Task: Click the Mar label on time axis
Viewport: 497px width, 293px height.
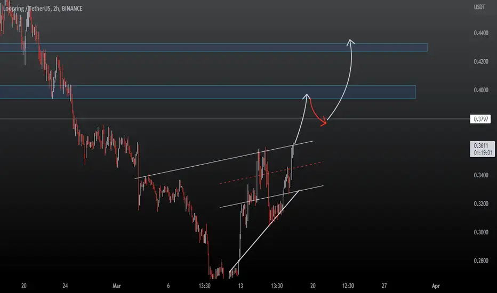Action: click(117, 286)
